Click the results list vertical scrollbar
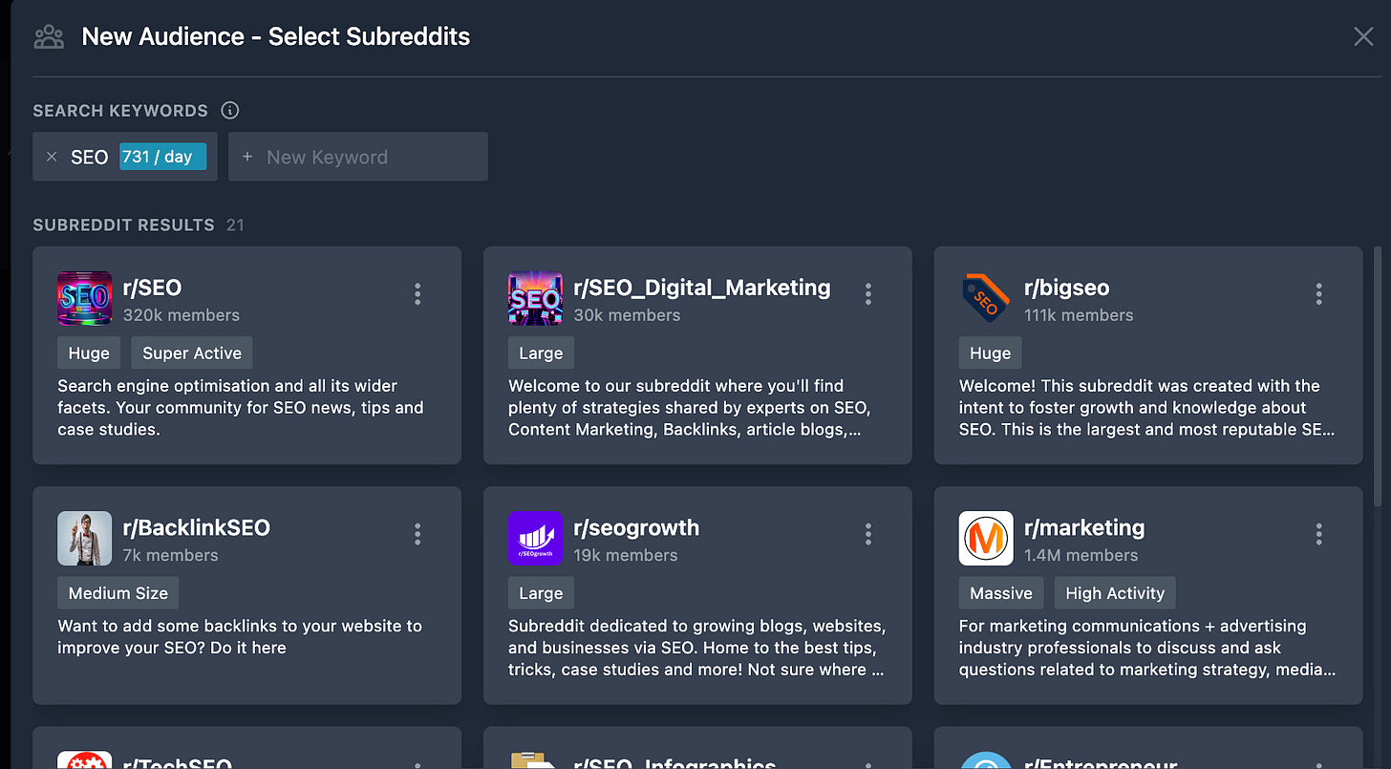 point(1378,377)
